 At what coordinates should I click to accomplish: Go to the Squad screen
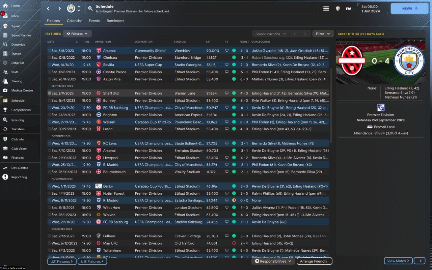coord(16,26)
